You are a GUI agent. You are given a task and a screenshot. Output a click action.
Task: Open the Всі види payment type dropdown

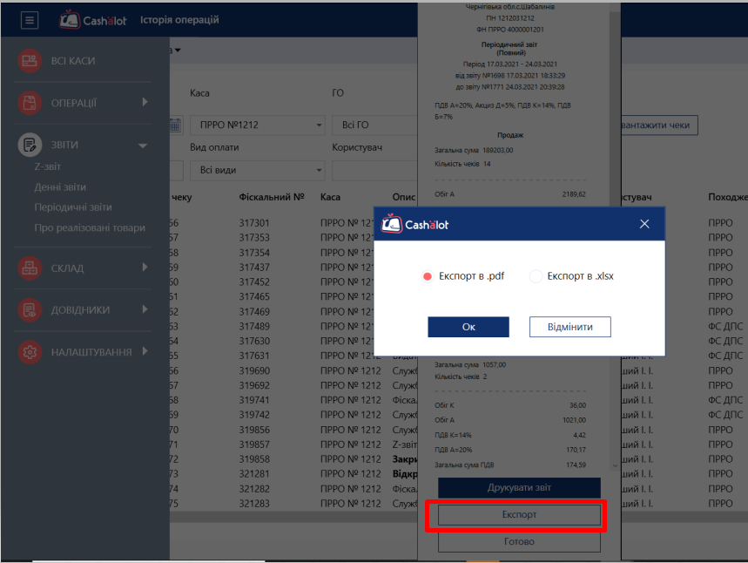(x=258, y=171)
